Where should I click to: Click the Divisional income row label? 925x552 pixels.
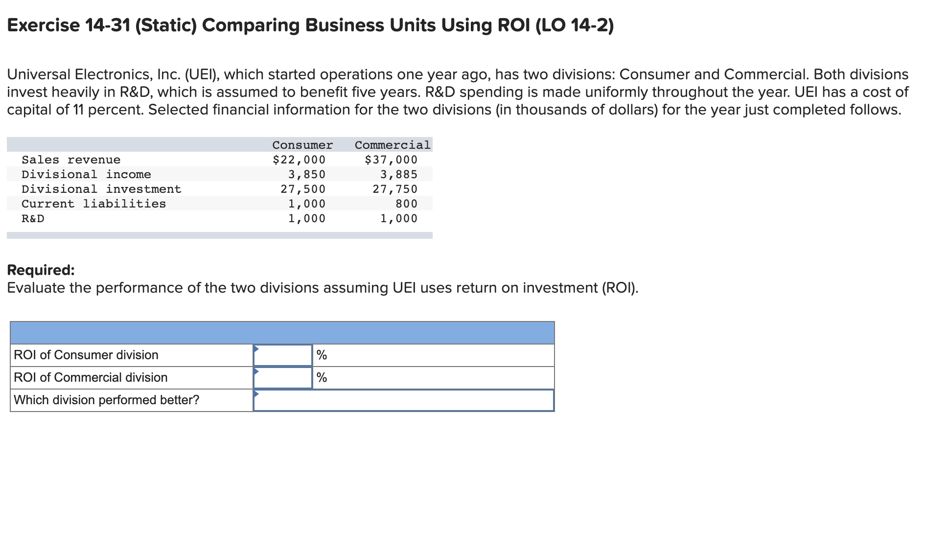(x=86, y=174)
